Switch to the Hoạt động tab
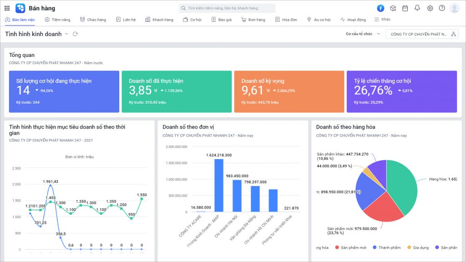This screenshot has height=262, width=466. coord(353,20)
